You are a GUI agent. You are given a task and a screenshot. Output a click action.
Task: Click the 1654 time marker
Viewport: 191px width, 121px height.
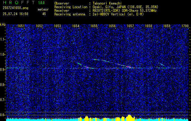tap(76, 26)
